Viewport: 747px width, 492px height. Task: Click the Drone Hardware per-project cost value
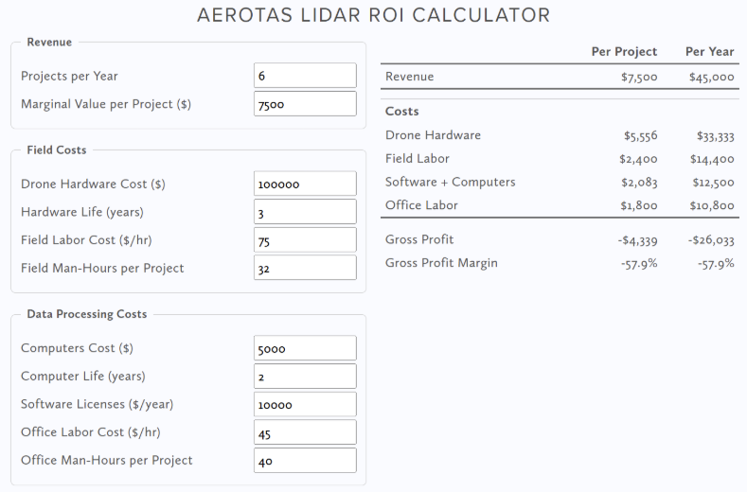(640, 136)
